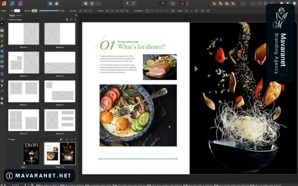Toggle the first Snap option icon
The width and height of the screenshot is (298, 186).
(x=187, y=11)
